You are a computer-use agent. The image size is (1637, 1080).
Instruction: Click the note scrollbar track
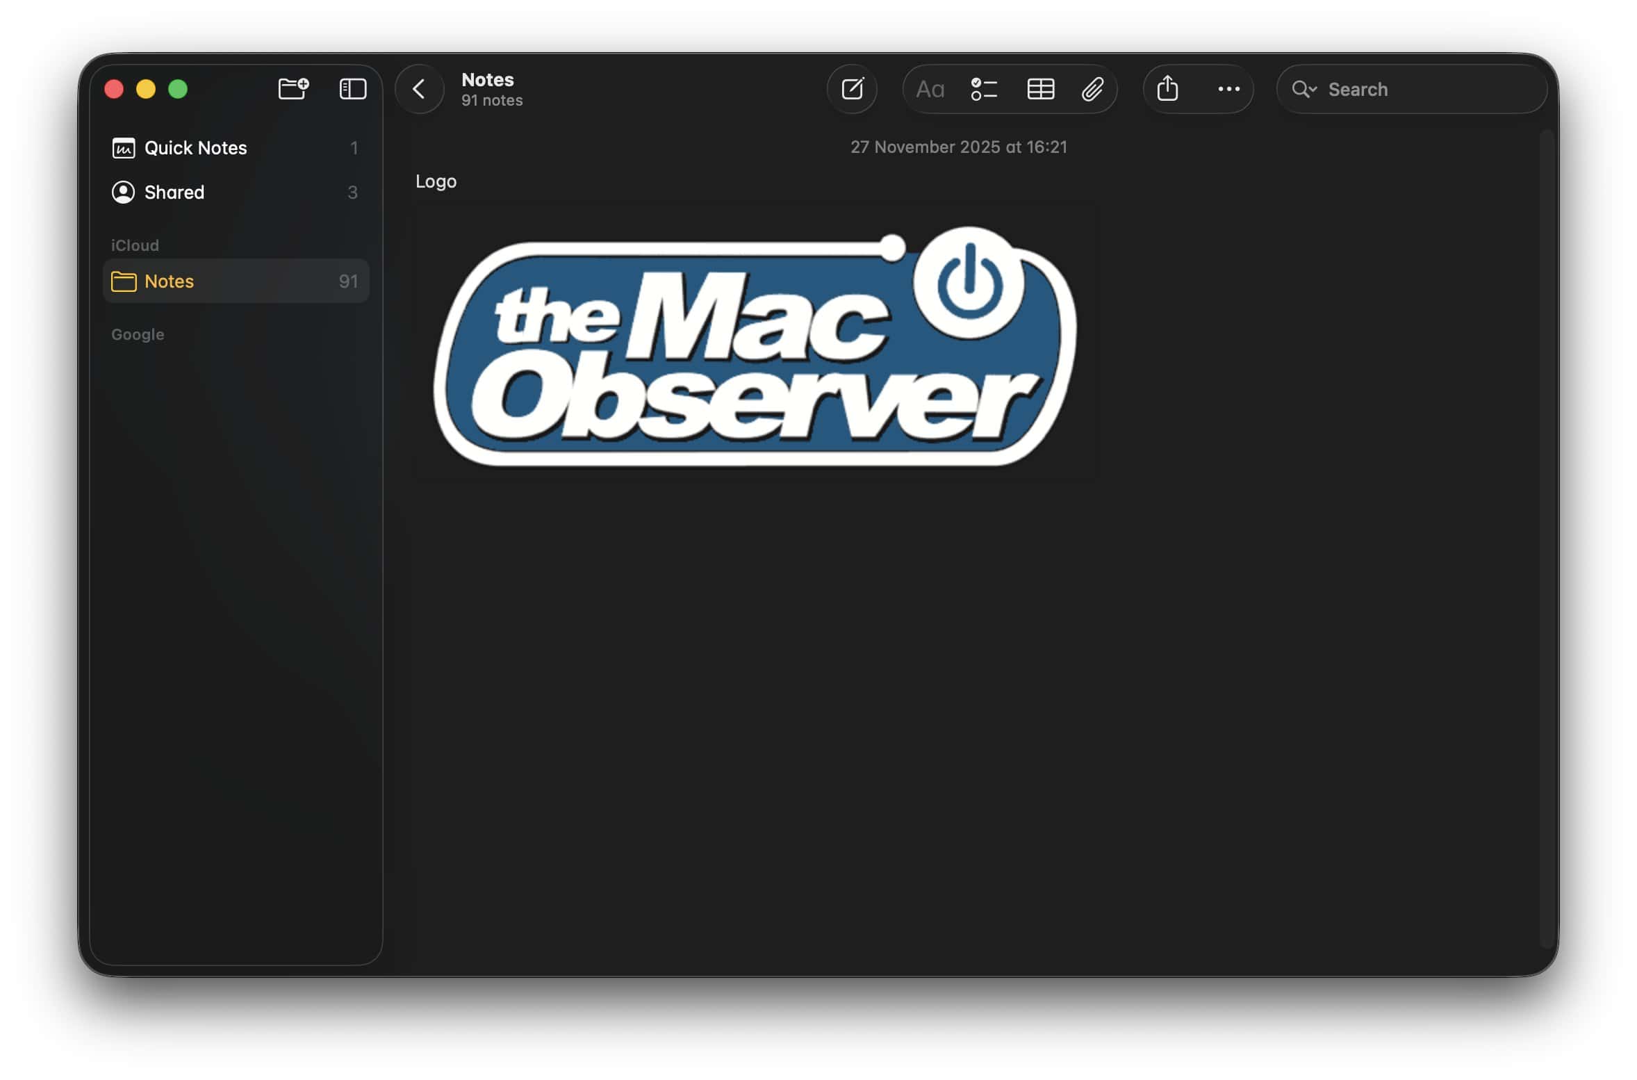coord(1545,539)
